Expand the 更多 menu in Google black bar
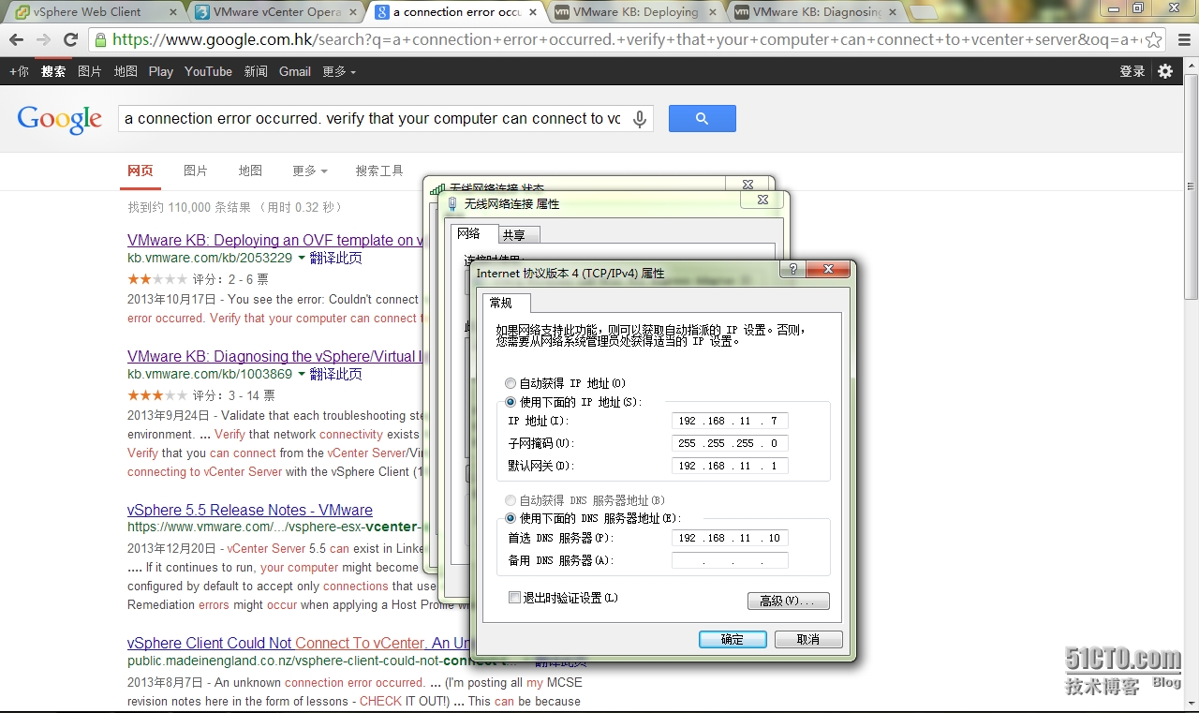This screenshot has height=713, width=1199. [339, 71]
